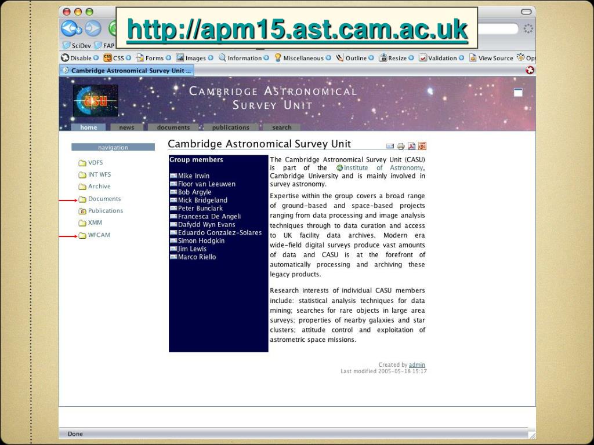Click View Source in developer toolbar
This screenshot has height=445, width=594.
(491, 58)
